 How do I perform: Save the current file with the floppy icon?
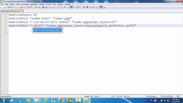9,7
